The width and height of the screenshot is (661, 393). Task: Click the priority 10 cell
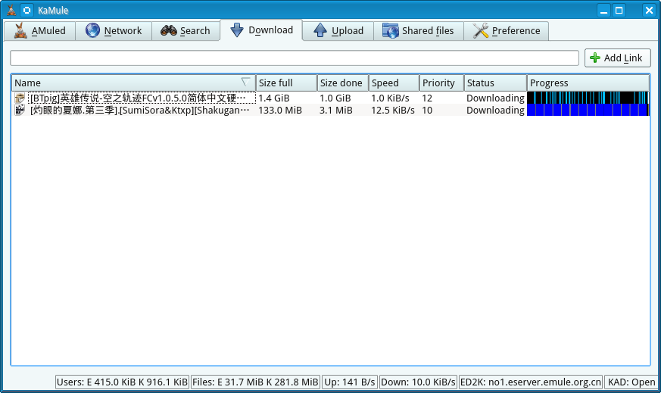click(427, 111)
